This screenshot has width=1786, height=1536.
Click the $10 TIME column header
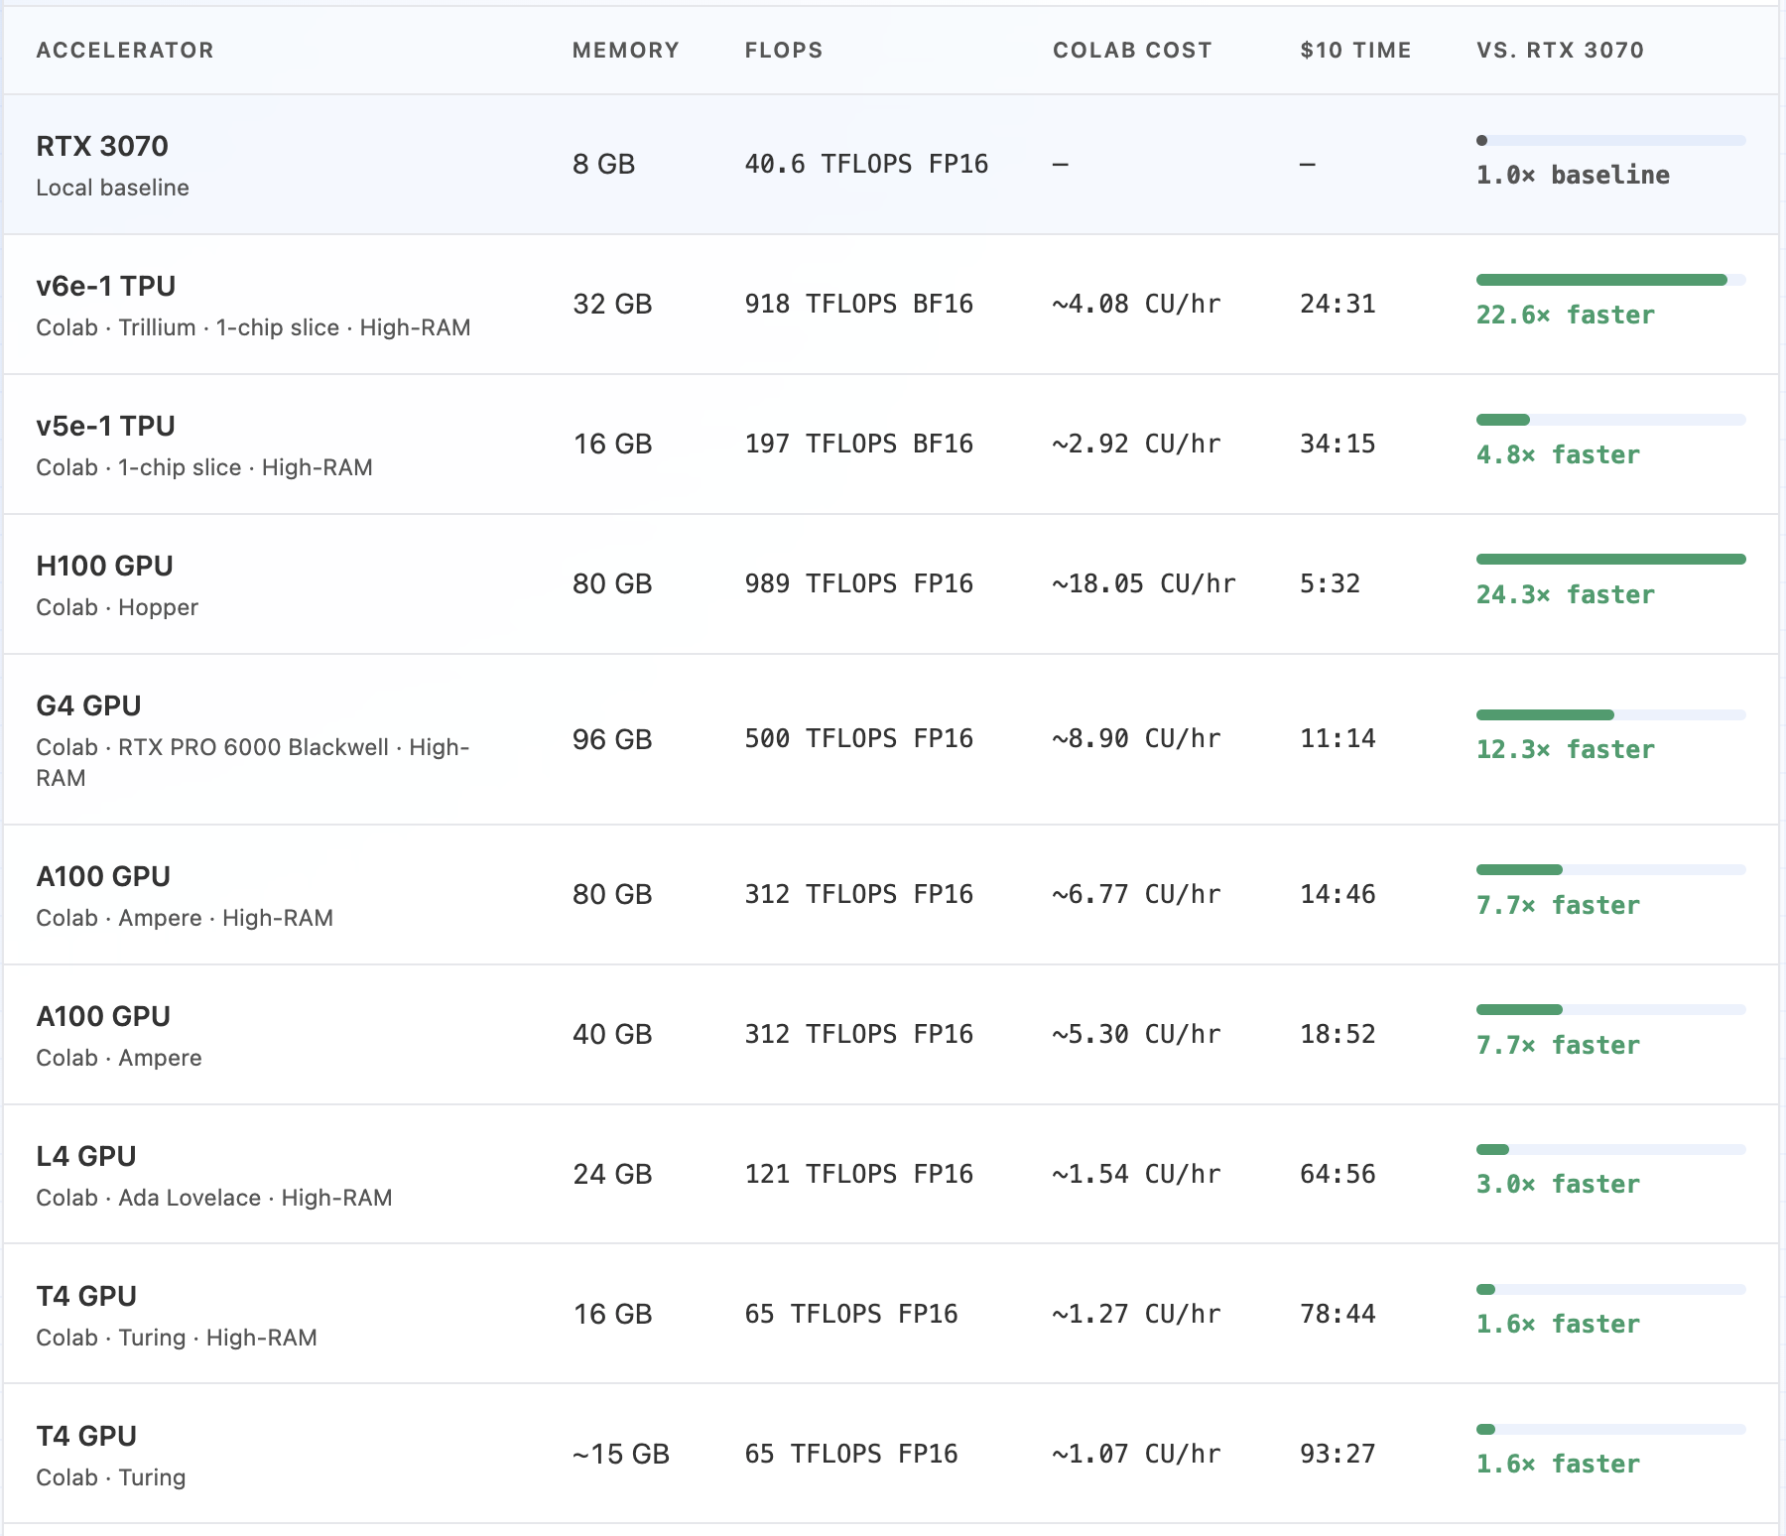[x=1355, y=51]
